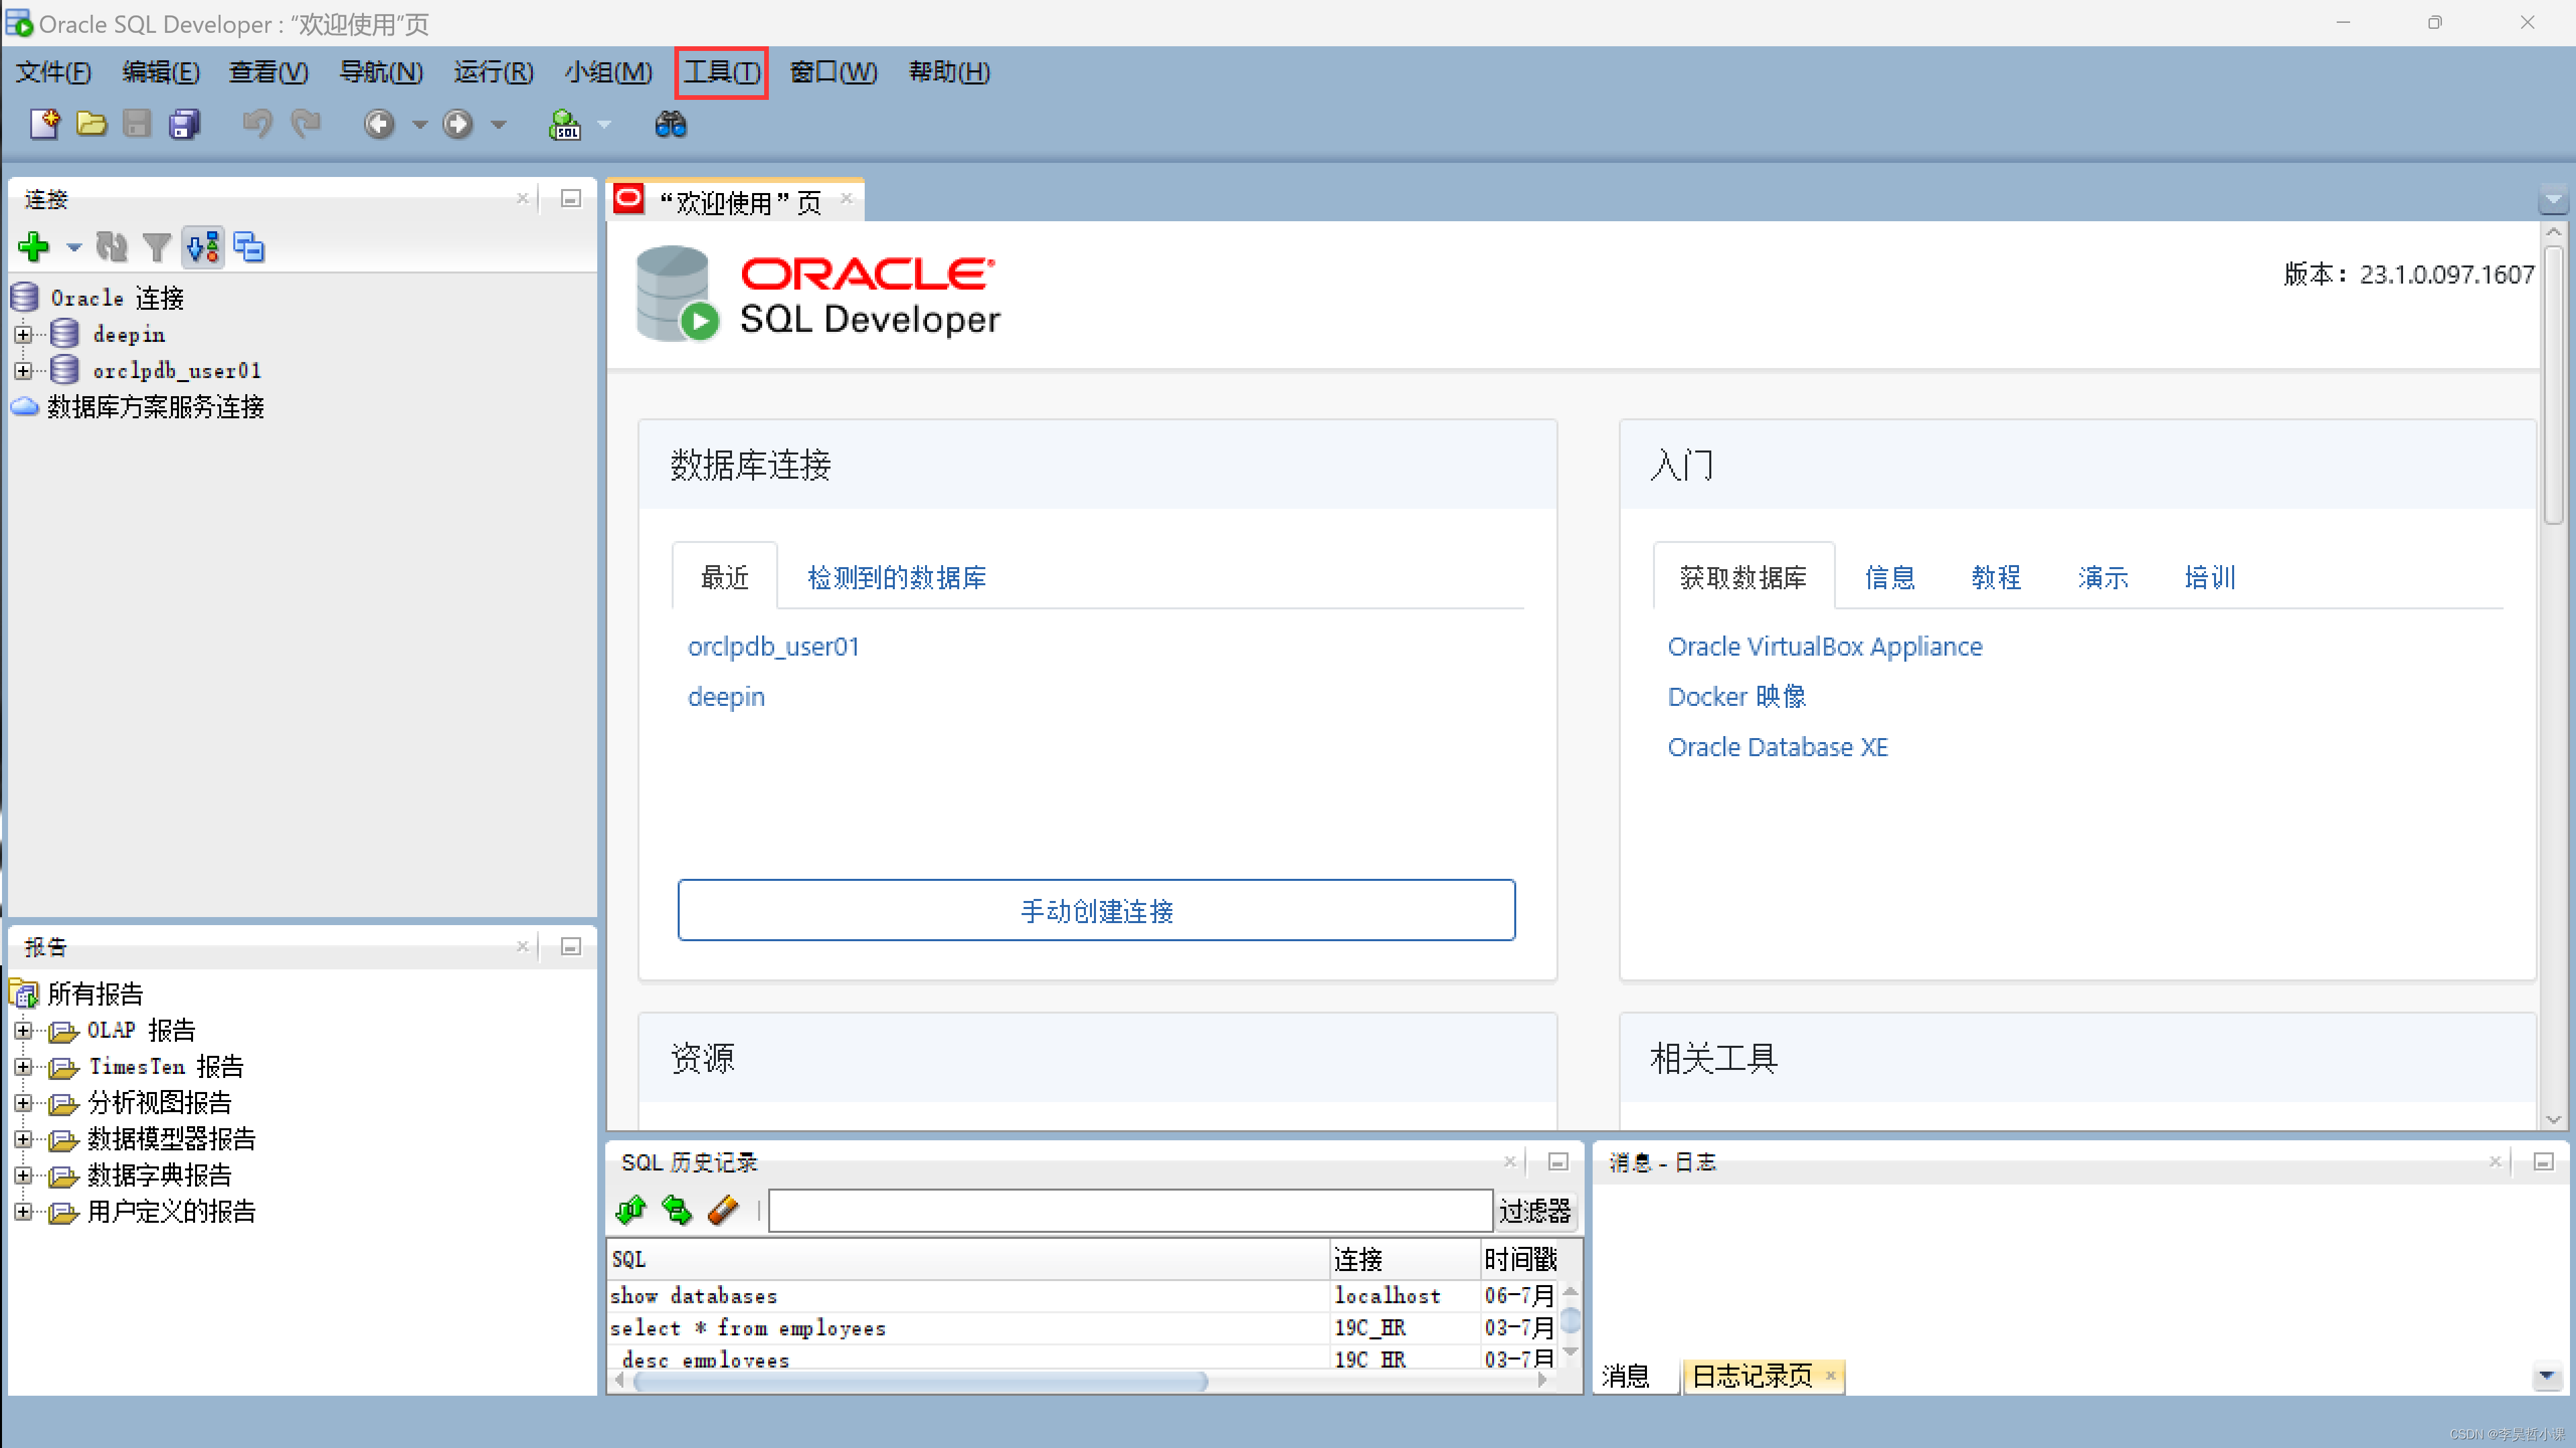Expand the OLAP reports folder
The height and width of the screenshot is (1448, 2576).
tap(23, 1030)
